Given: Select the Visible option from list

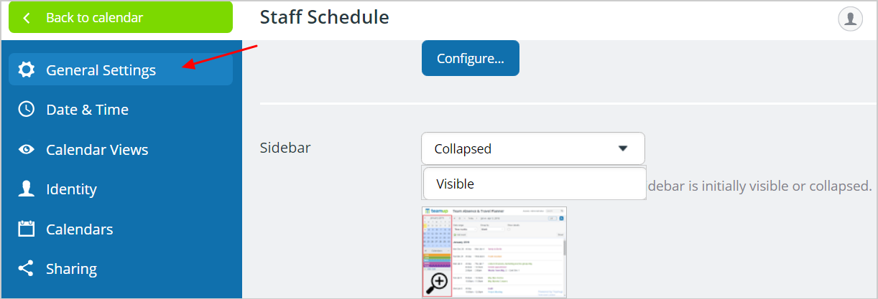Looking at the screenshot, I should [535, 184].
